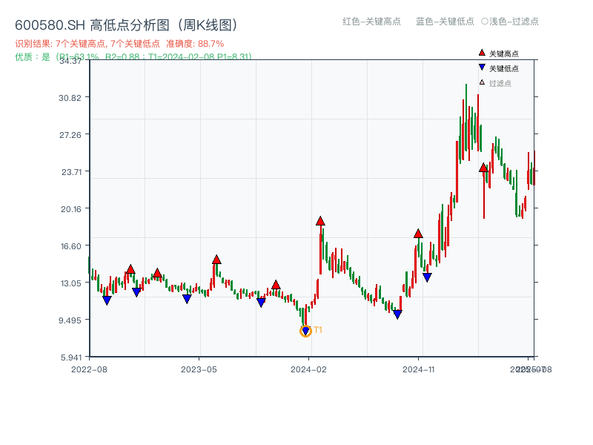Click the earliest blue key-low triangle marker
This screenshot has width=593, height=445.
point(107,300)
